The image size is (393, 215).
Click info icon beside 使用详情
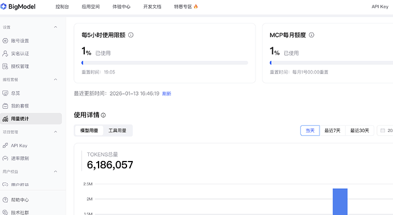point(103,115)
